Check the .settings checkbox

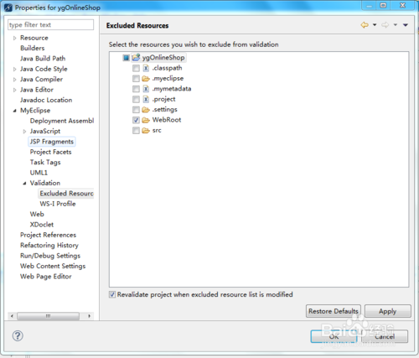click(136, 110)
